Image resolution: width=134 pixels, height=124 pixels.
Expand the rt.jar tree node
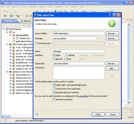[x=10, y=47]
